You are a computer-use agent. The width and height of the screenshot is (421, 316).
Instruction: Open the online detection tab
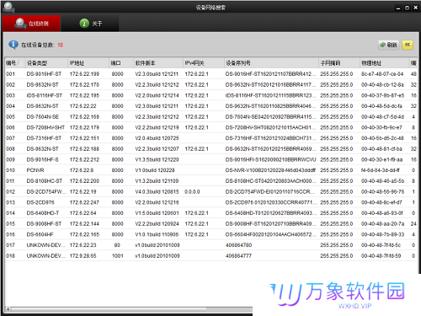click(31, 24)
